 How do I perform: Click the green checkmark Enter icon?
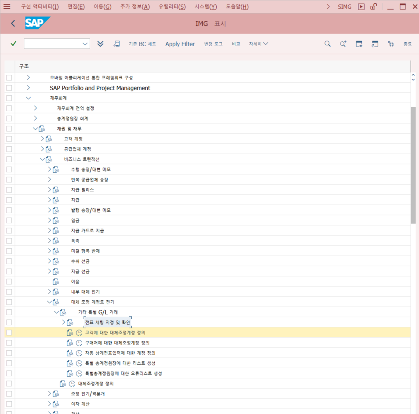pyautogui.click(x=13, y=44)
